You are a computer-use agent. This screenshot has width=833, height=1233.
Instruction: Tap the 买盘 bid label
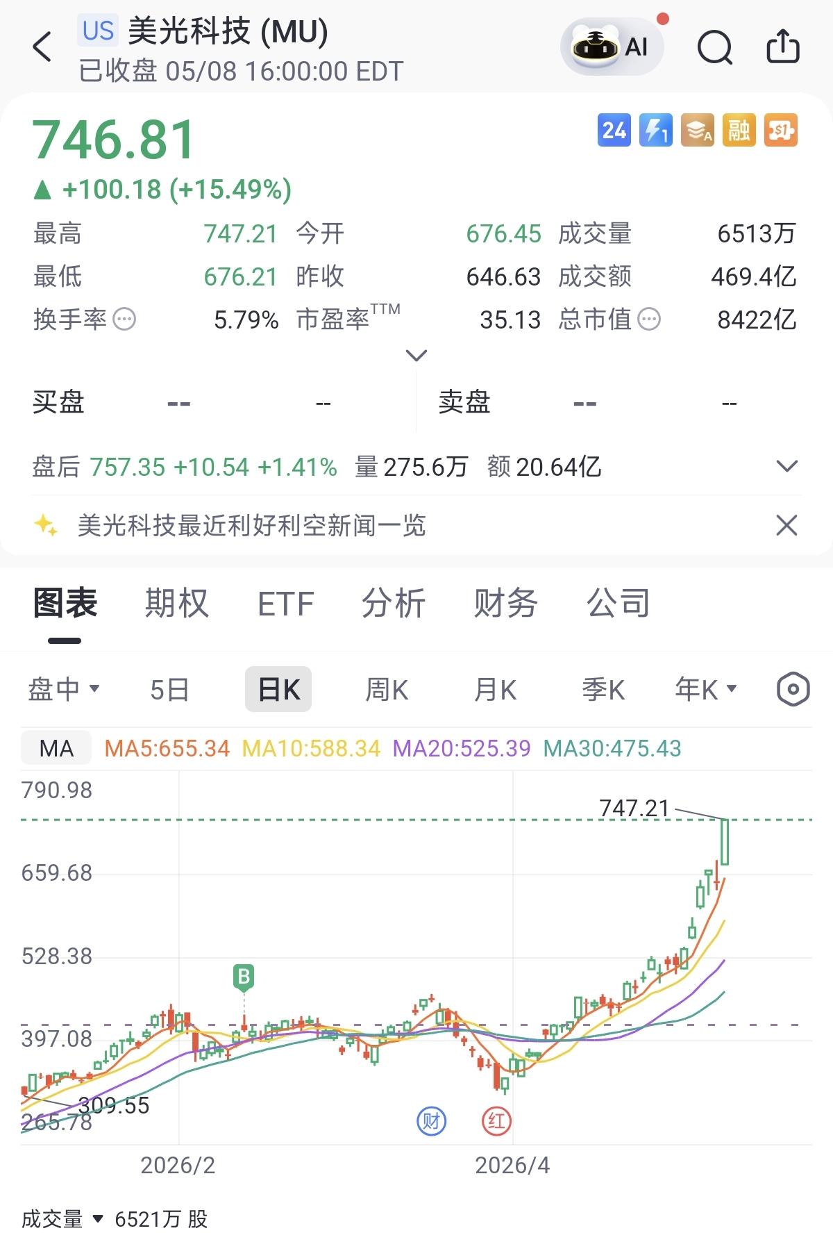click(x=58, y=402)
